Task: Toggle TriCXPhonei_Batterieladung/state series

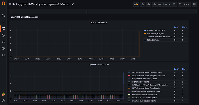Action: tap(144, 98)
